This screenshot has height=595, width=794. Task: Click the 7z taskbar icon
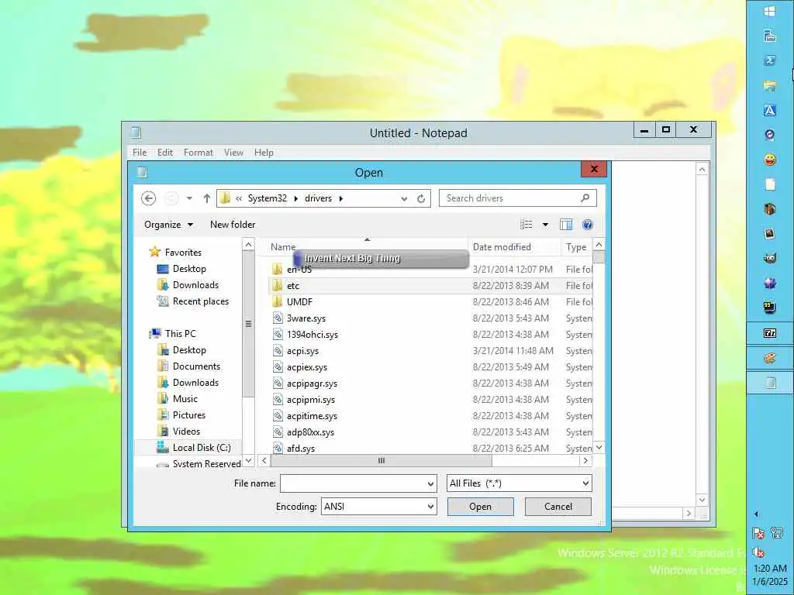tap(770, 333)
